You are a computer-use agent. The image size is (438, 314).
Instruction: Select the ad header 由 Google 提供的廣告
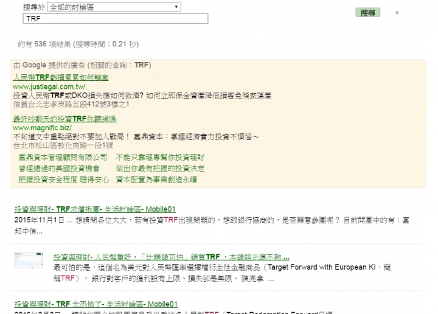[x=82, y=65]
